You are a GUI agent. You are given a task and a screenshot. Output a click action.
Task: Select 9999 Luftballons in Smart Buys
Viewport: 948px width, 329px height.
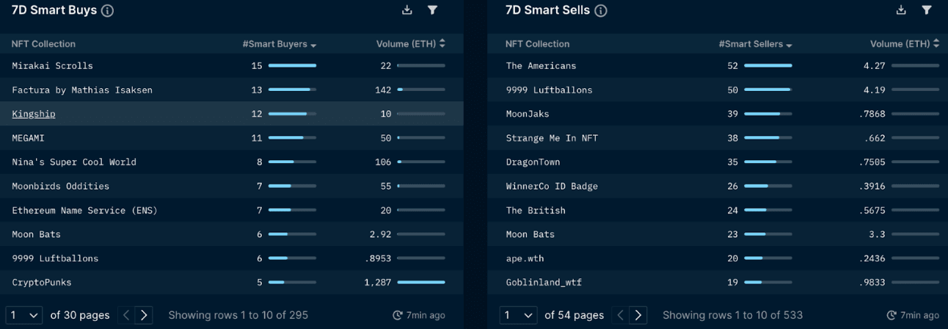[x=232, y=258]
